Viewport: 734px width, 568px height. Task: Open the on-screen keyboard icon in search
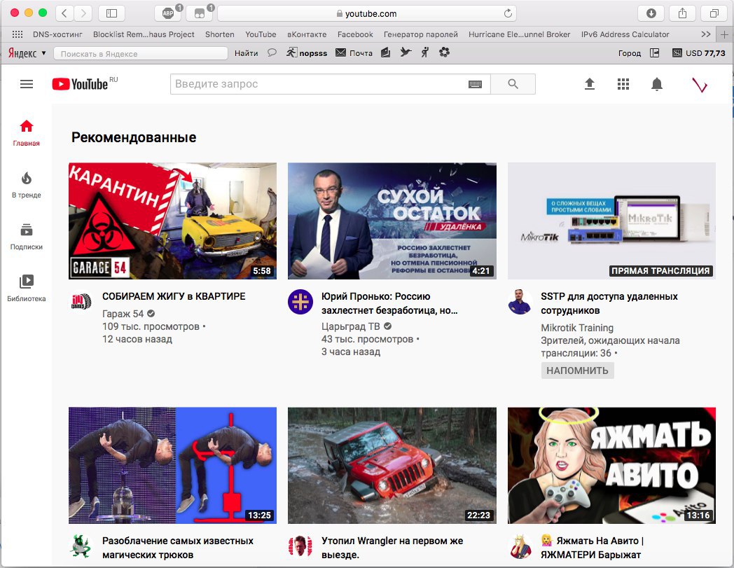(x=475, y=84)
